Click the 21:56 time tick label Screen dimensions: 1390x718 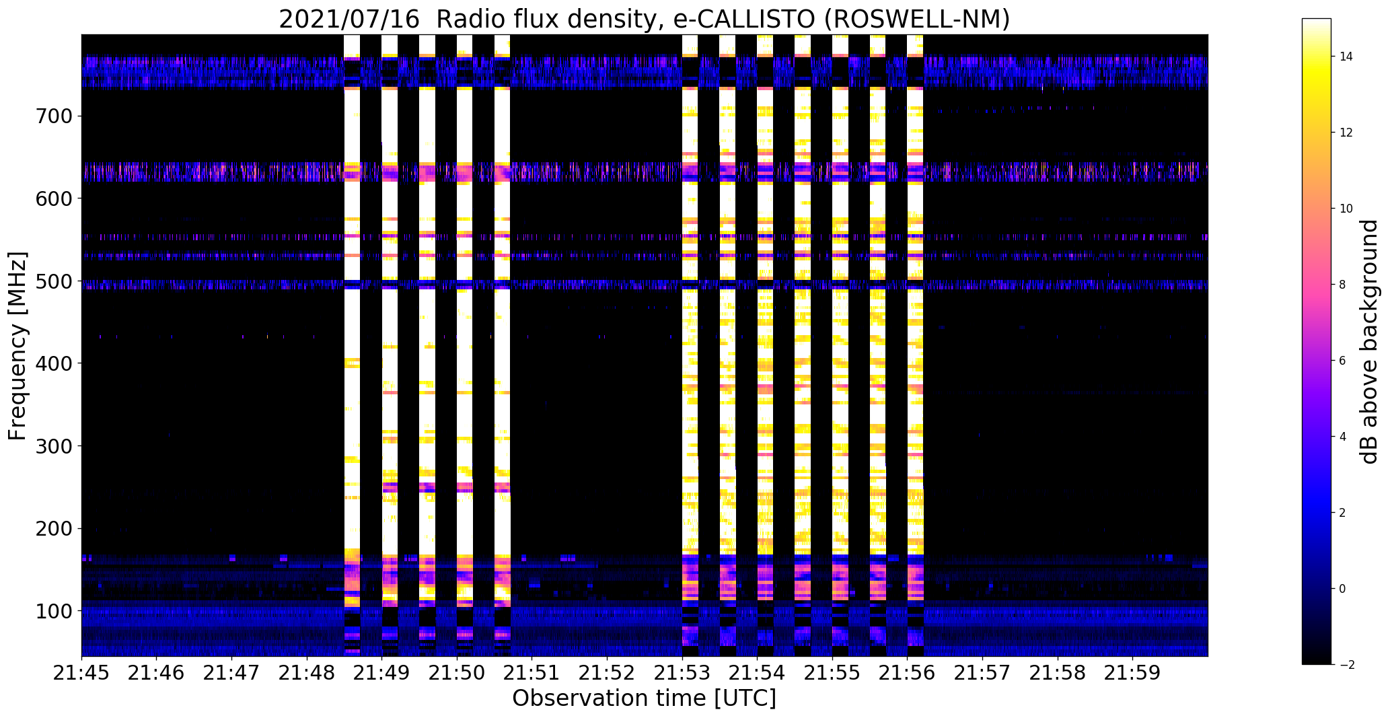908,672
